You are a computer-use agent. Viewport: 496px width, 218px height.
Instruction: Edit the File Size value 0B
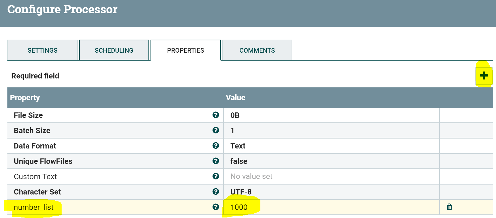click(x=331, y=115)
